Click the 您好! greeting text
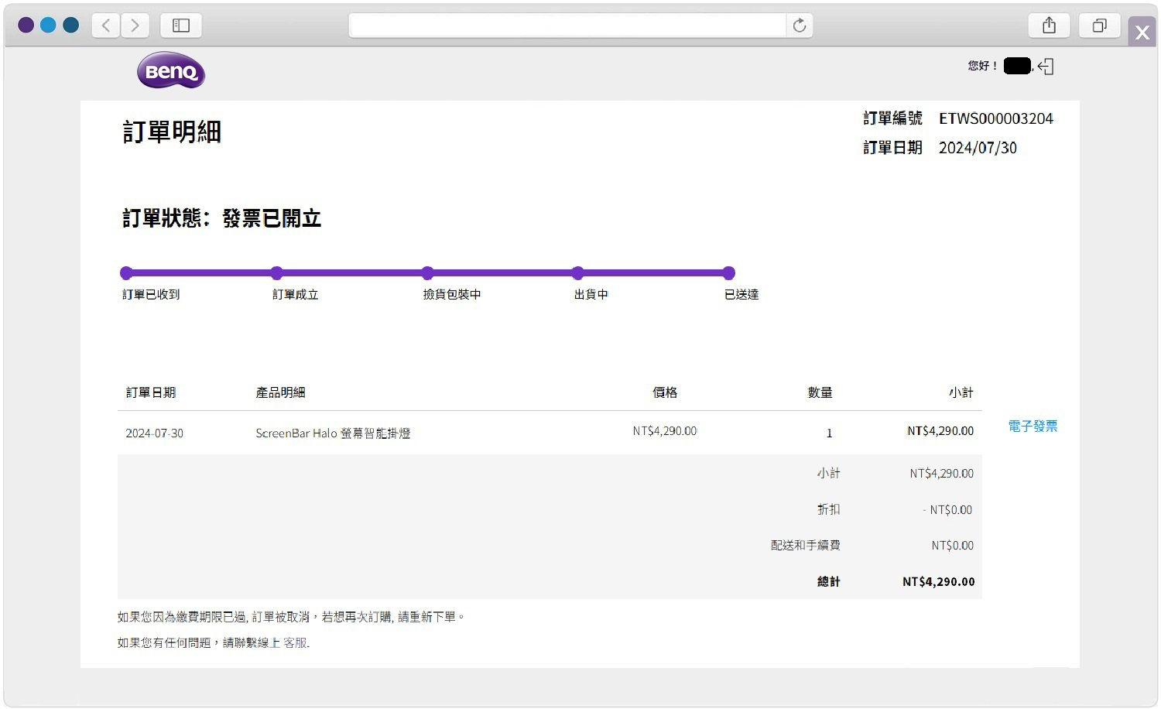 (x=983, y=66)
